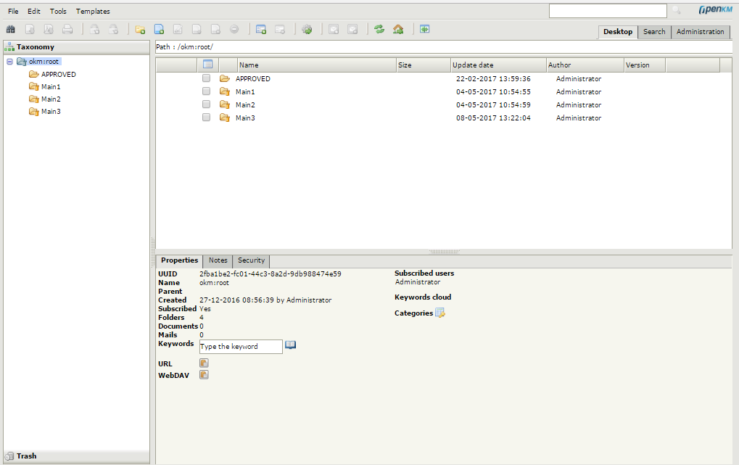Click the create new folder toolbar icon
The height and width of the screenshot is (465, 739).
click(140, 30)
